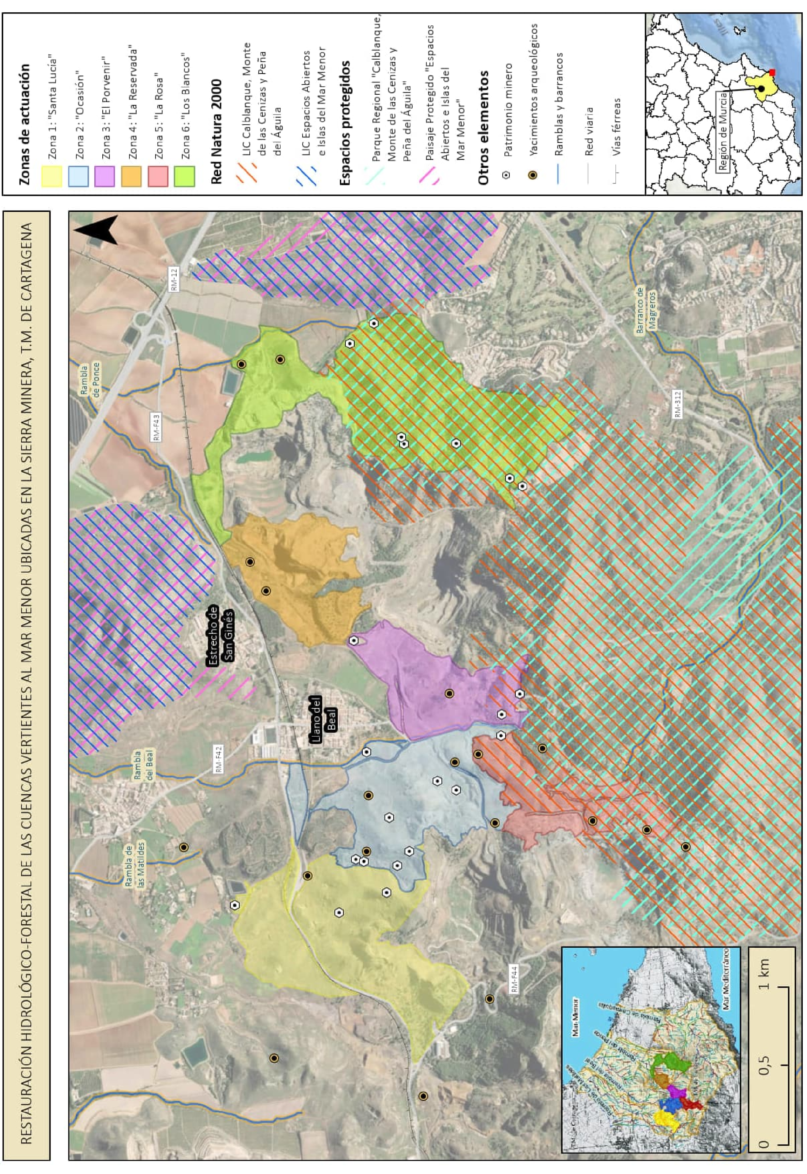807x1174 pixels.
Task: Click the RM-F43 road label
Action: (157, 428)
